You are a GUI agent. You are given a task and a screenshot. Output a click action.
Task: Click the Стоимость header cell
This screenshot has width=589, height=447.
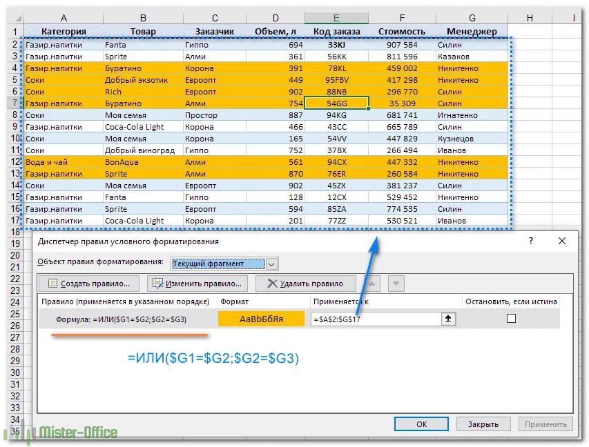click(402, 32)
